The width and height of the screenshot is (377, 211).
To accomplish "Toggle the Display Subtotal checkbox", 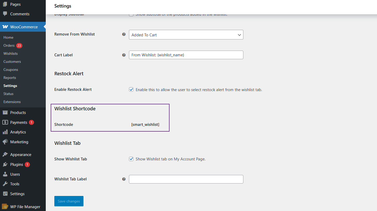I will [x=131, y=15].
